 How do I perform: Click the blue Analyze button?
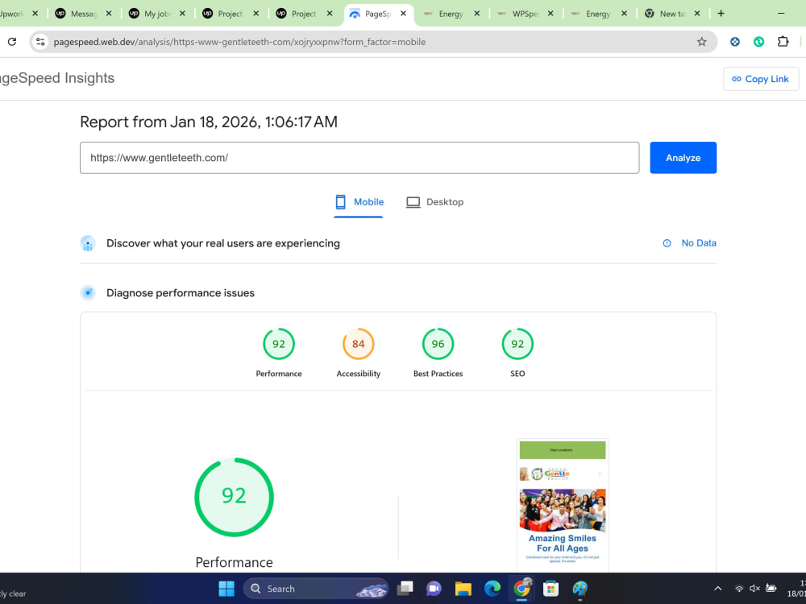tap(683, 158)
